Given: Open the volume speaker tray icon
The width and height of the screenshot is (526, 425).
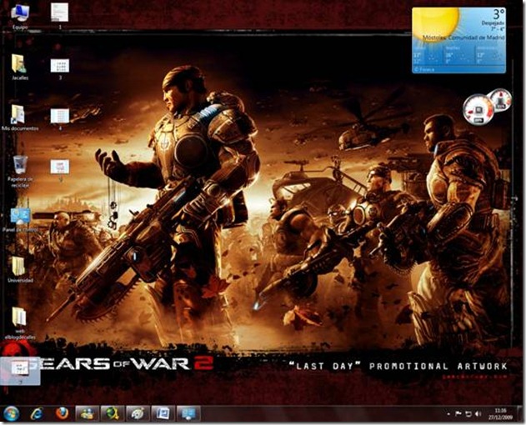Looking at the screenshot, I should 478,414.
